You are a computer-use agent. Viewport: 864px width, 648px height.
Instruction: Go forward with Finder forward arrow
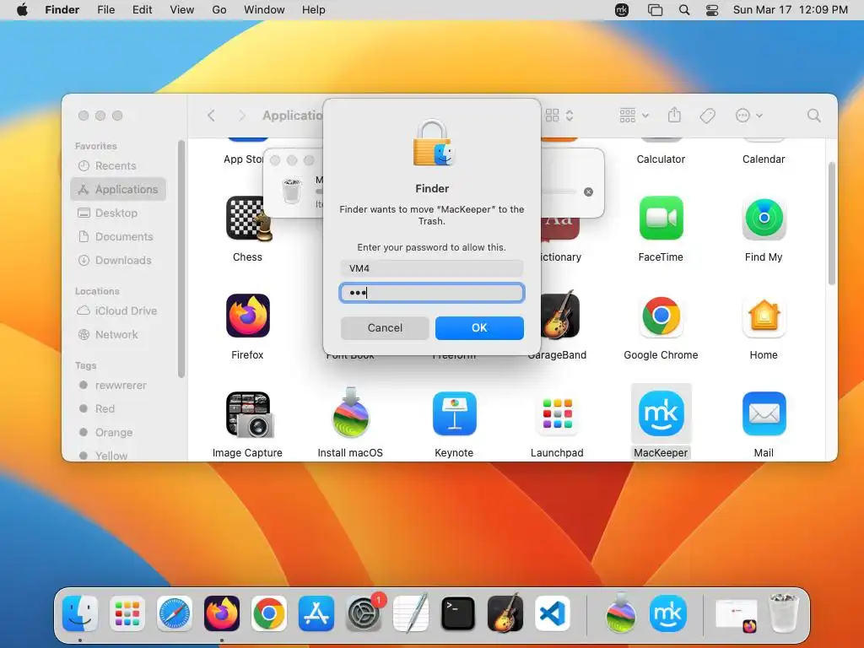[x=241, y=115]
